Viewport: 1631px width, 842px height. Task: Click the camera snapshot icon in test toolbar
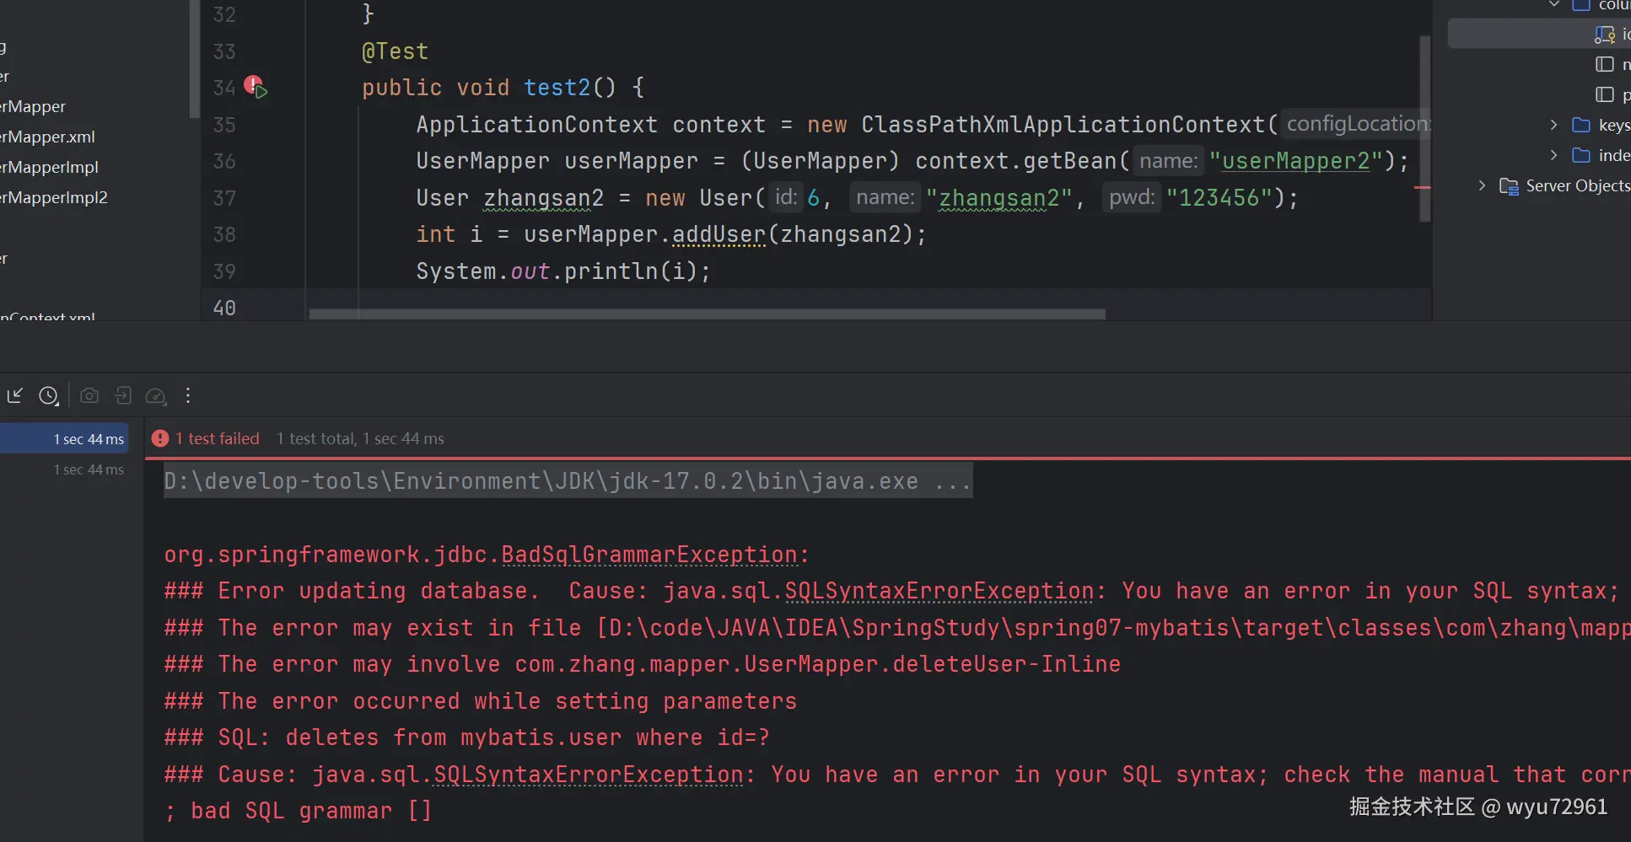coord(89,395)
